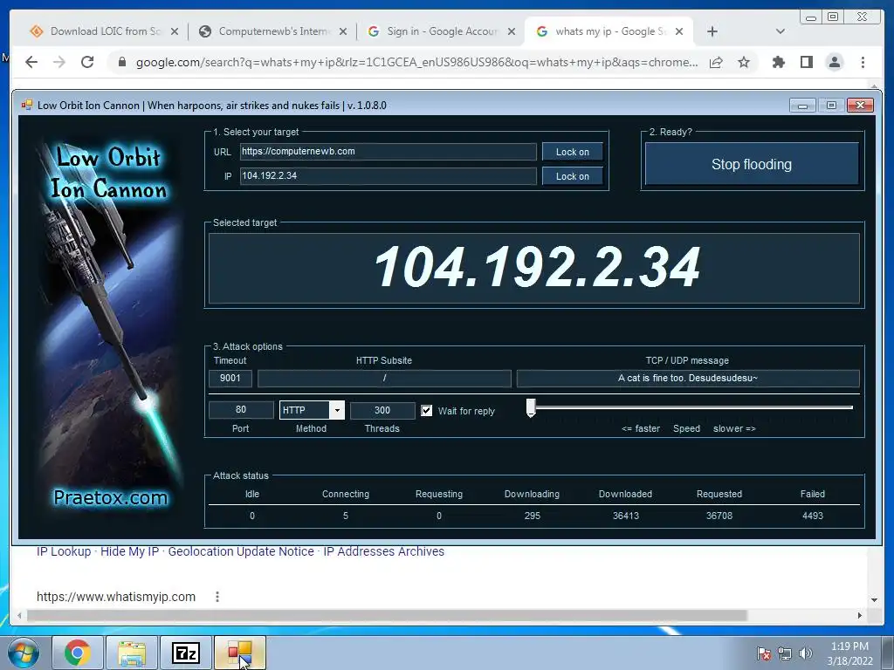The height and width of the screenshot is (670, 894).
Task: Close the whats my ip tab
Action: (x=679, y=32)
